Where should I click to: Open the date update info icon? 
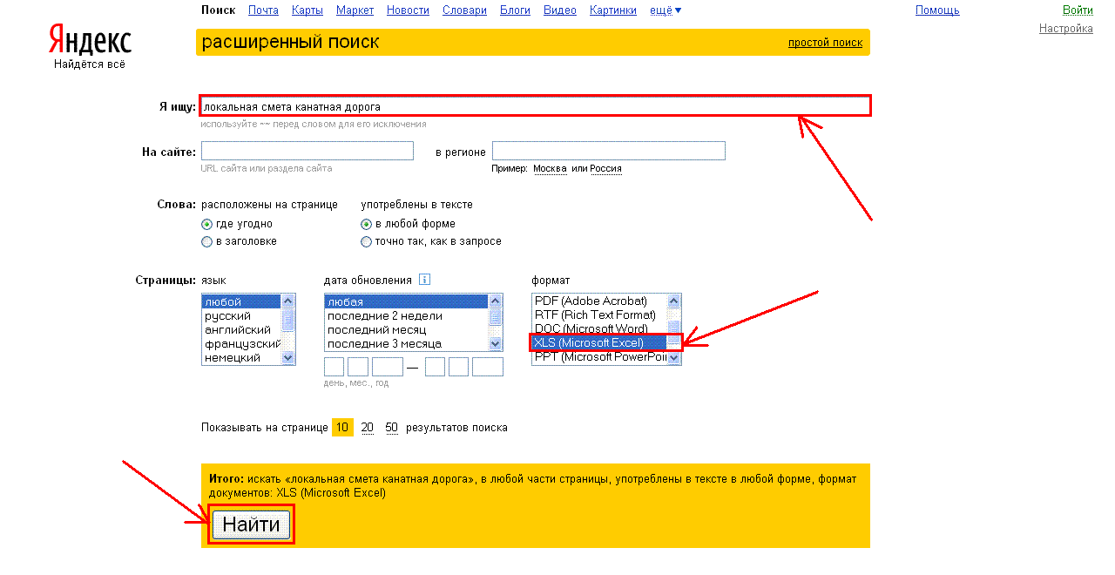coord(425,280)
